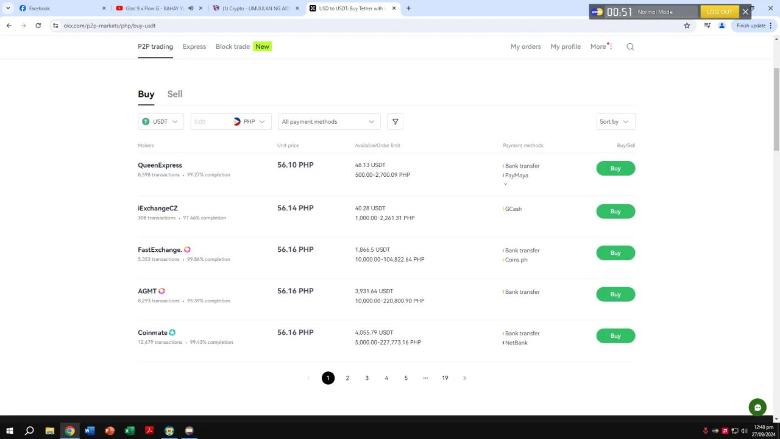Click the badge icon beside Coinmate

pyautogui.click(x=172, y=332)
